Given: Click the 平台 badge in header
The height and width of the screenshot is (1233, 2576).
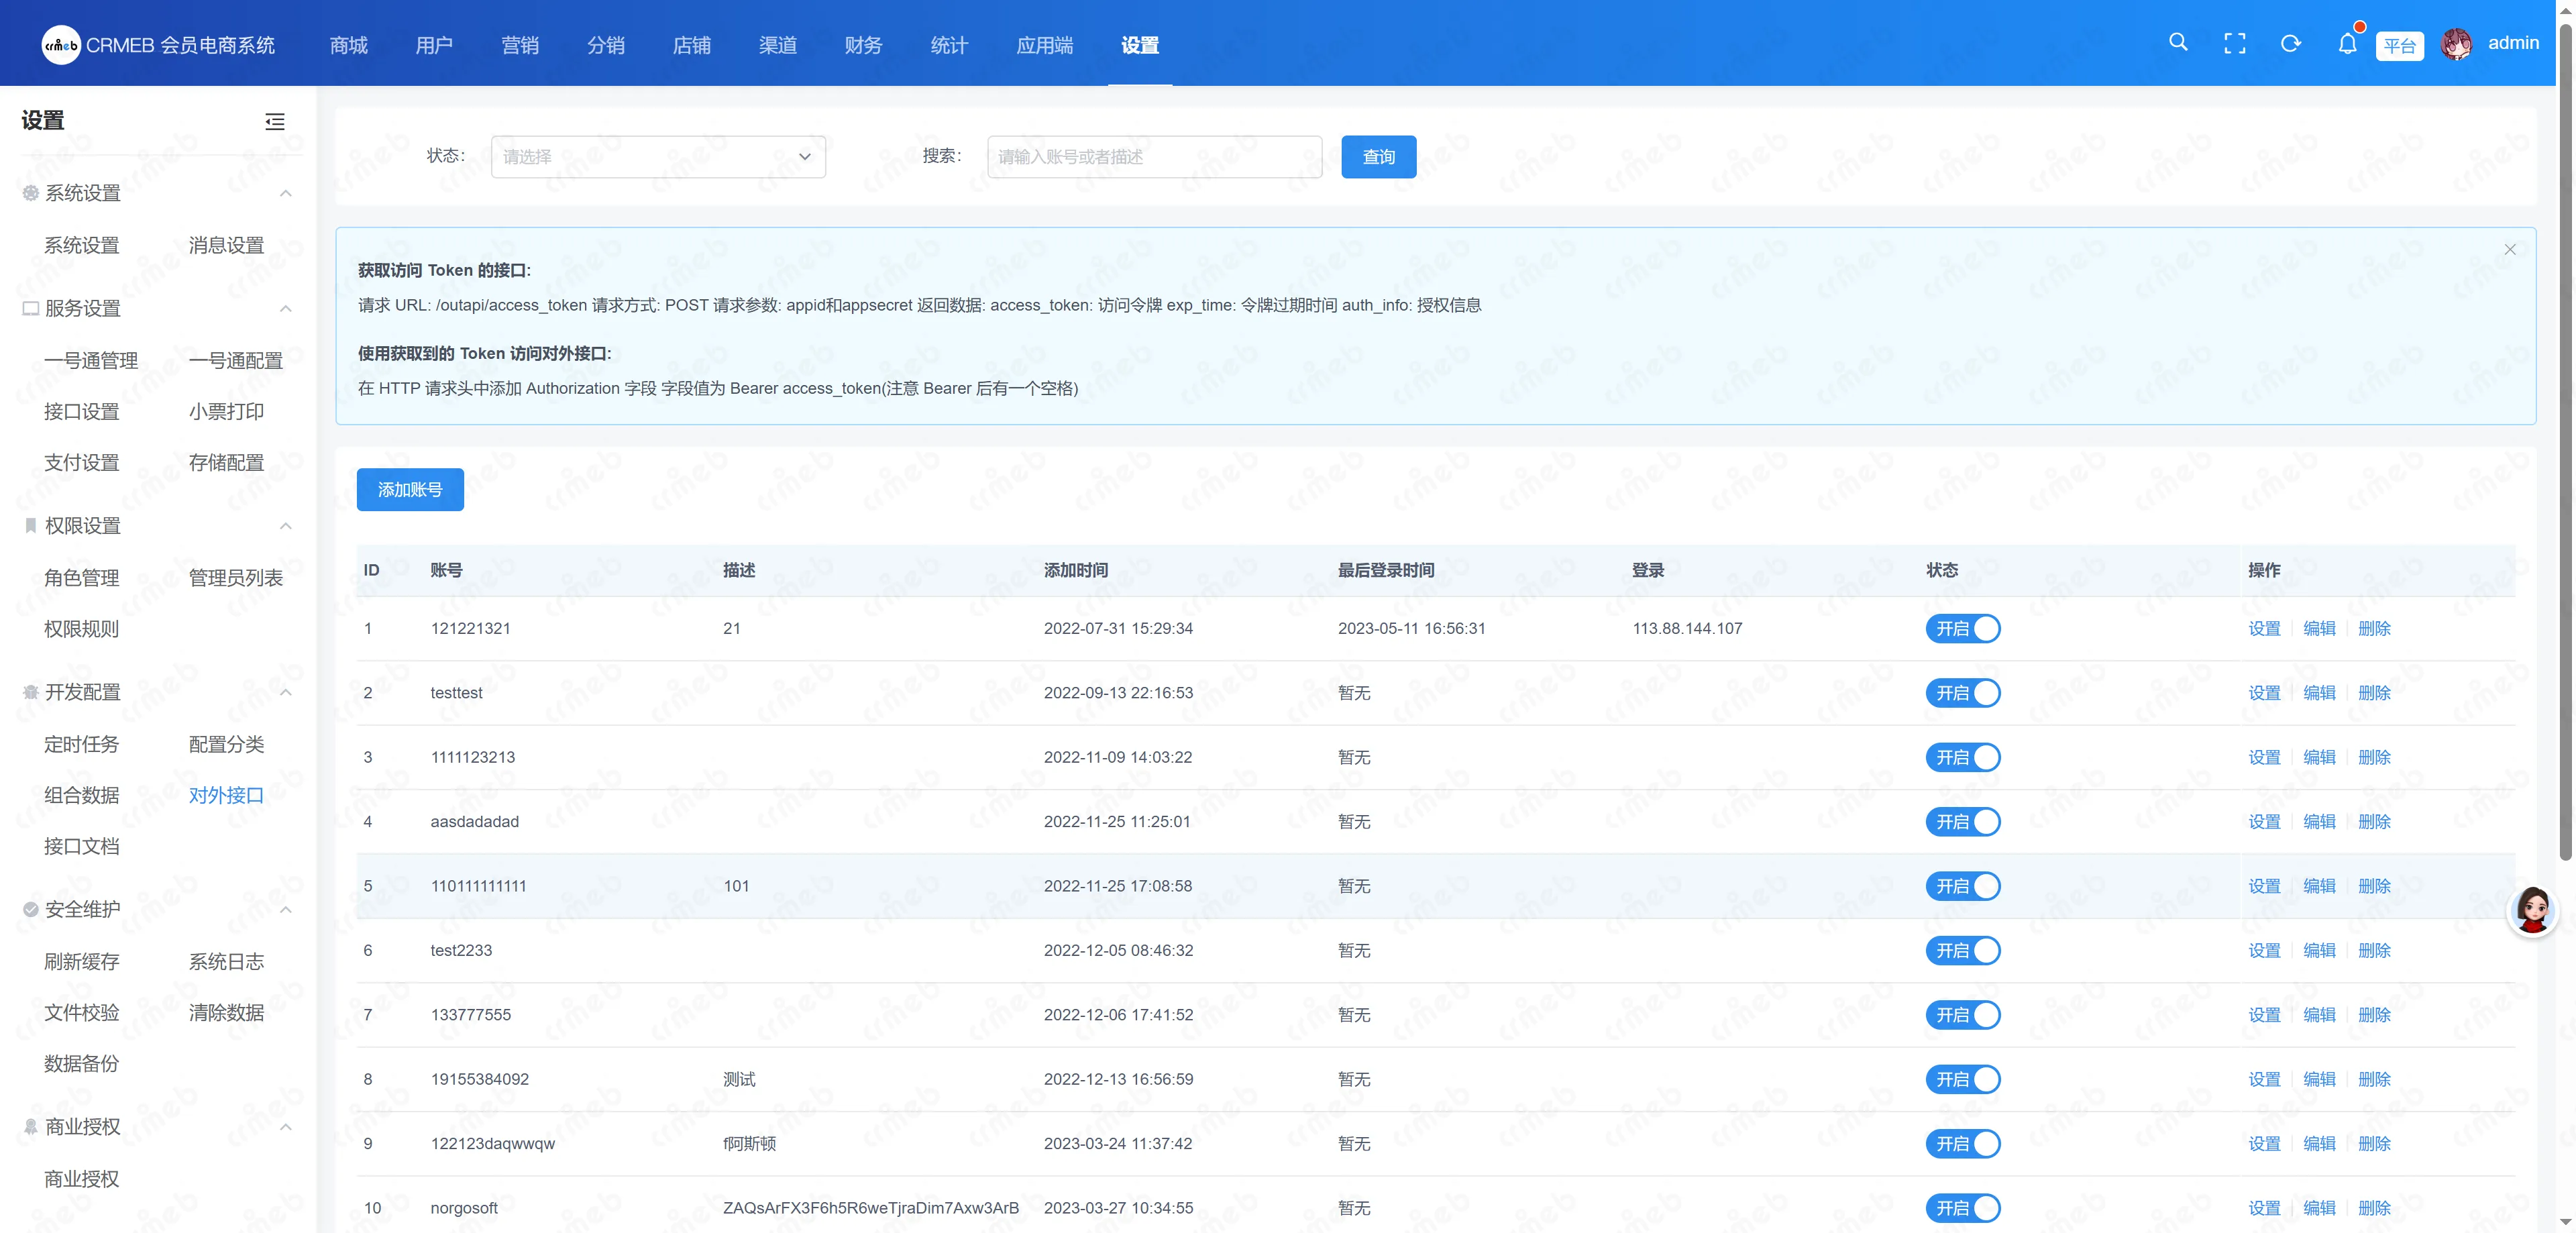Looking at the screenshot, I should [2399, 46].
